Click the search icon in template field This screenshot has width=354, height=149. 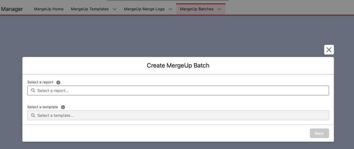tap(33, 115)
